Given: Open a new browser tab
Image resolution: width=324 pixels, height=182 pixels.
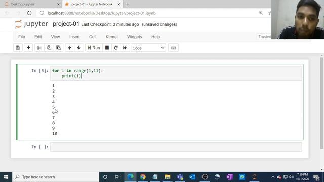Looking at the screenshot, I should click(127, 4).
